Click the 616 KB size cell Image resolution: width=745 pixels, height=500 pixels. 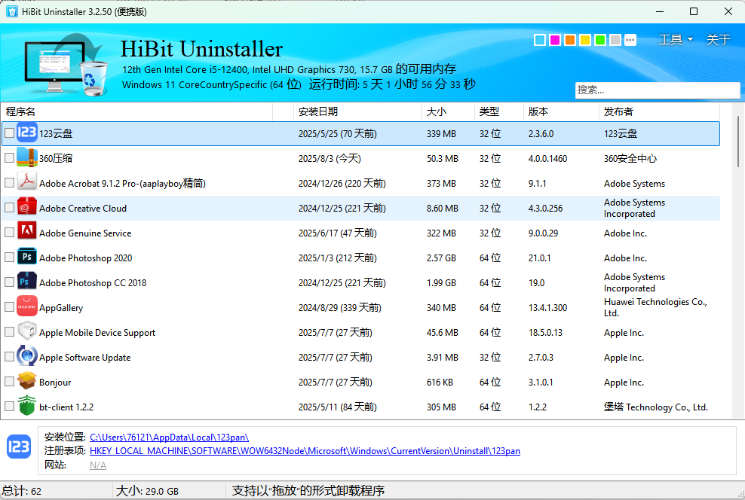click(440, 383)
